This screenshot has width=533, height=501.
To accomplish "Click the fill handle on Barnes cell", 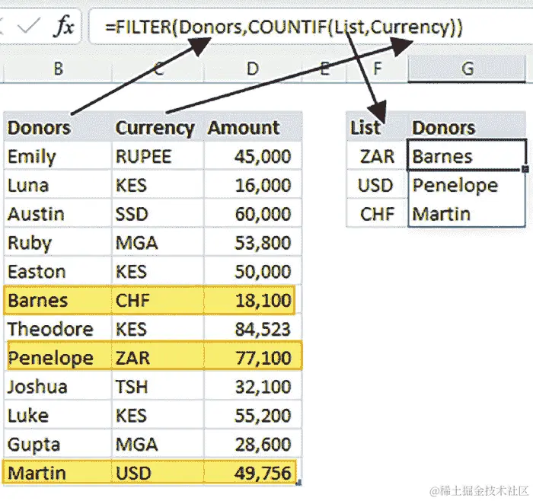I will [525, 169].
